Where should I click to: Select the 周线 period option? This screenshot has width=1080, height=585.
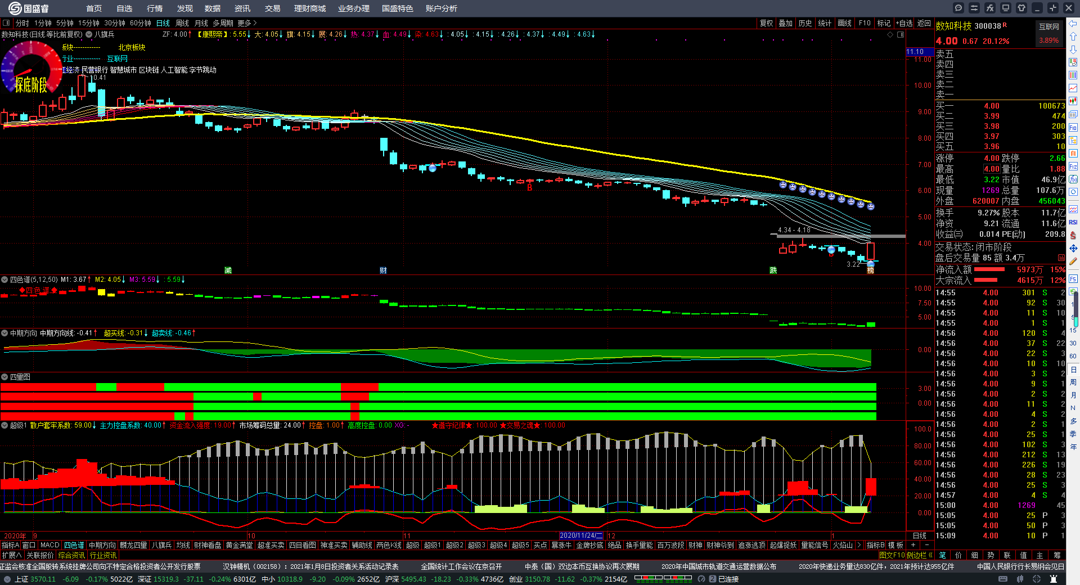coord(182,23)
